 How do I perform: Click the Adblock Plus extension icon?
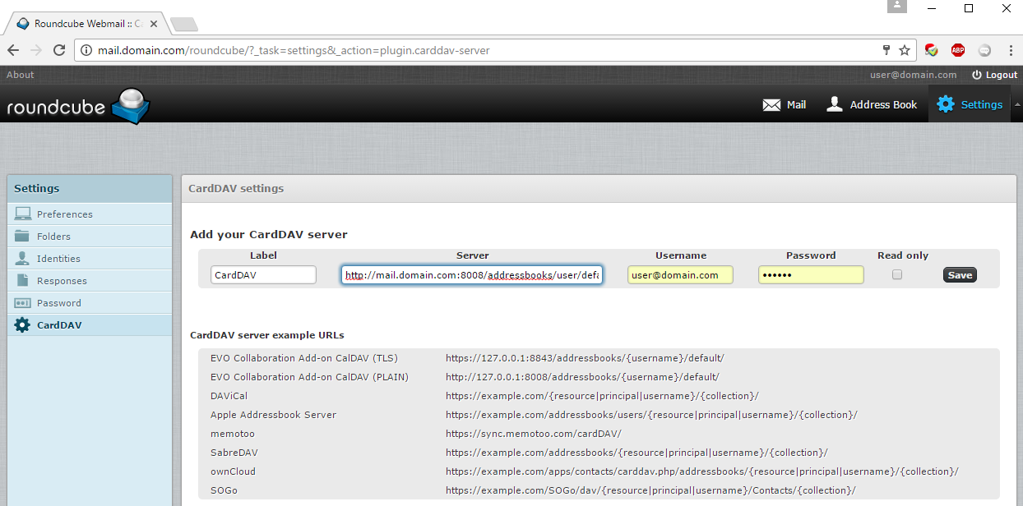point(958,50)
